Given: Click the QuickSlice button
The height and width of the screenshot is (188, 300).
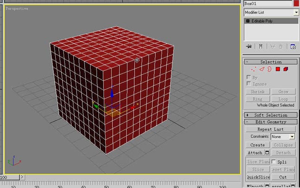Looking at the screenshot, I should tap(257, 177).
